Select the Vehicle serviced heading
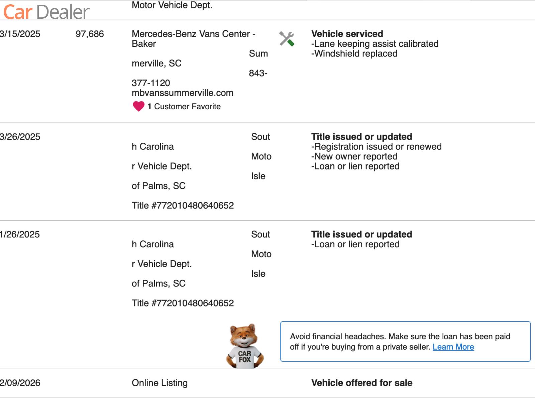The height and width of the screenshot is (401, 535). click(x=347, y=34)
